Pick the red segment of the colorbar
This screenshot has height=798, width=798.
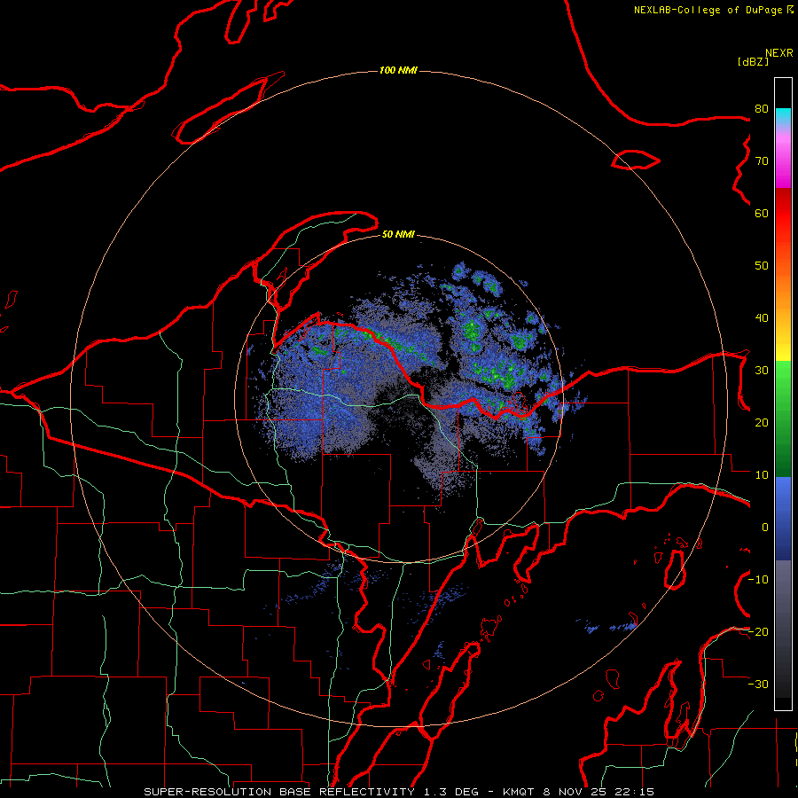(783, 214)
